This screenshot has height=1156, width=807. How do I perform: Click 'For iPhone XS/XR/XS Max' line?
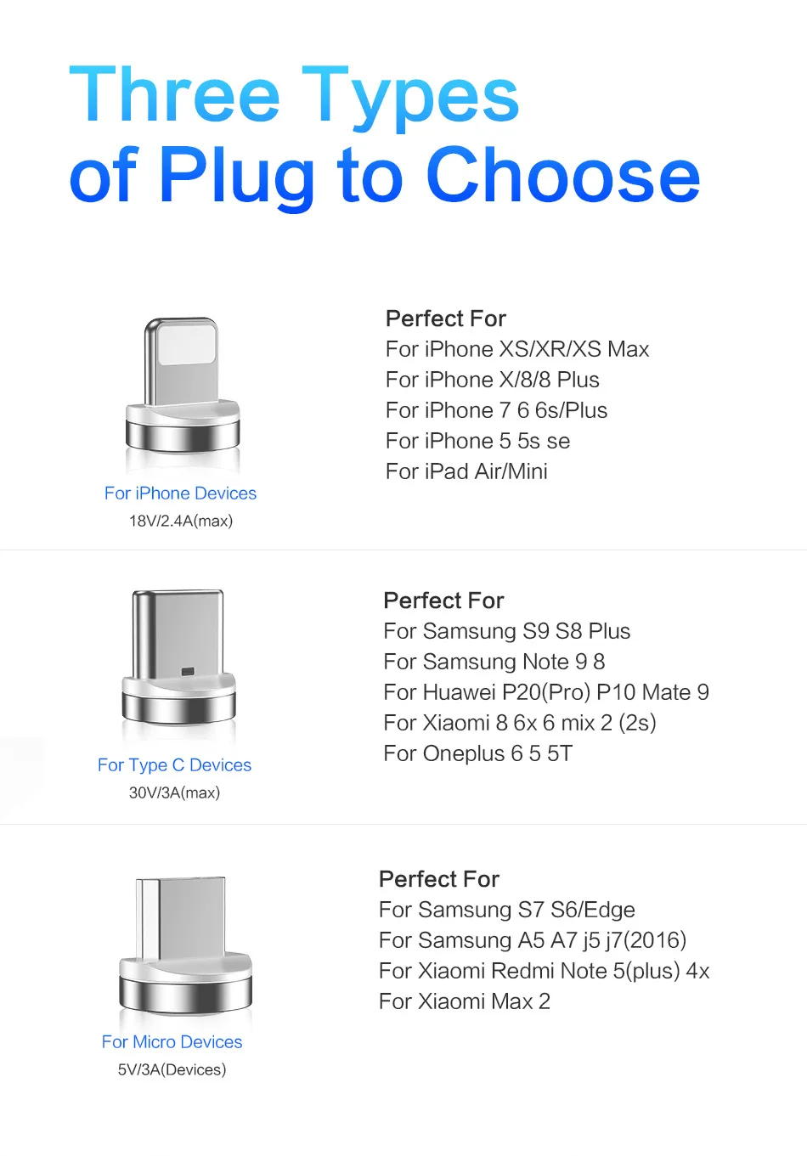pos(517,349)
